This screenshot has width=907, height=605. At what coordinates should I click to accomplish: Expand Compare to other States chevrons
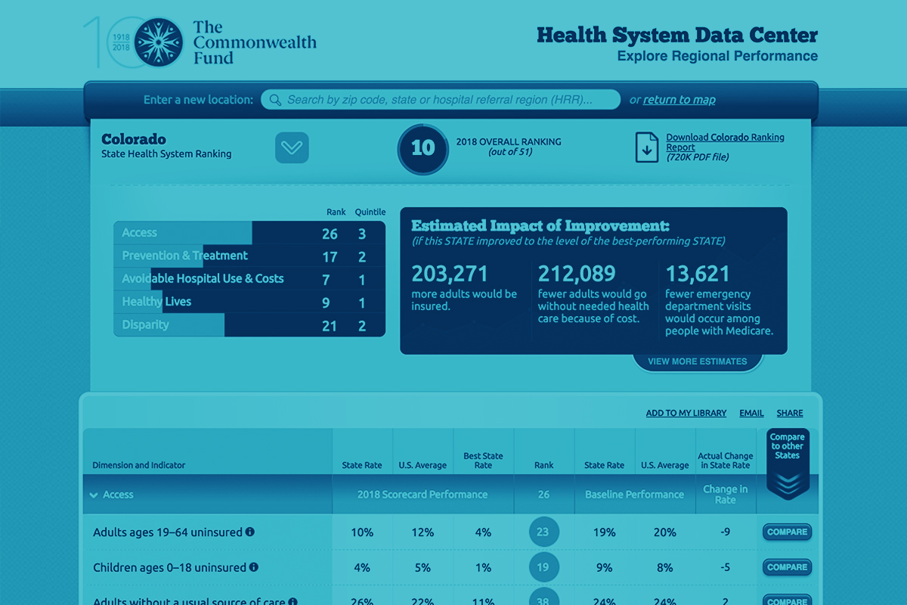pyautogui.click(x=788, y=484)
